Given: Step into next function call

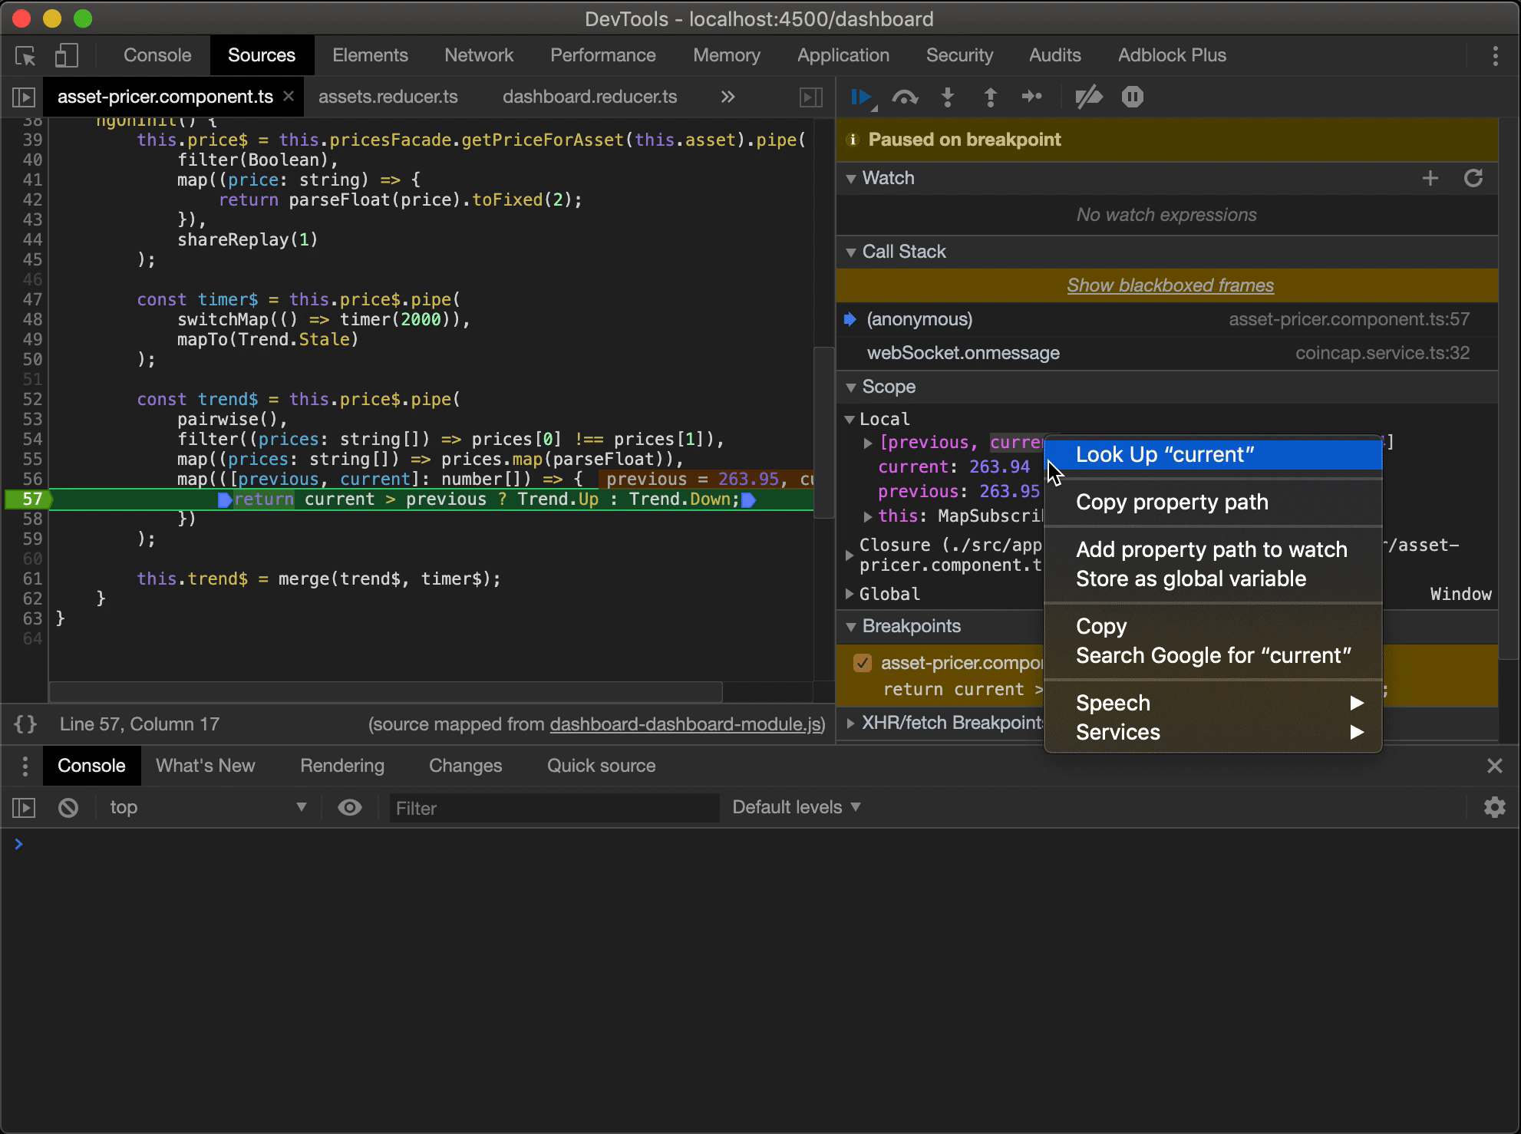Looking at the screenshot, I should pyautogui.click(x=948, y=97).
